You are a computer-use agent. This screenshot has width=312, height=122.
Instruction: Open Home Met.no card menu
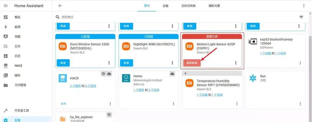[x=174, y=104]
